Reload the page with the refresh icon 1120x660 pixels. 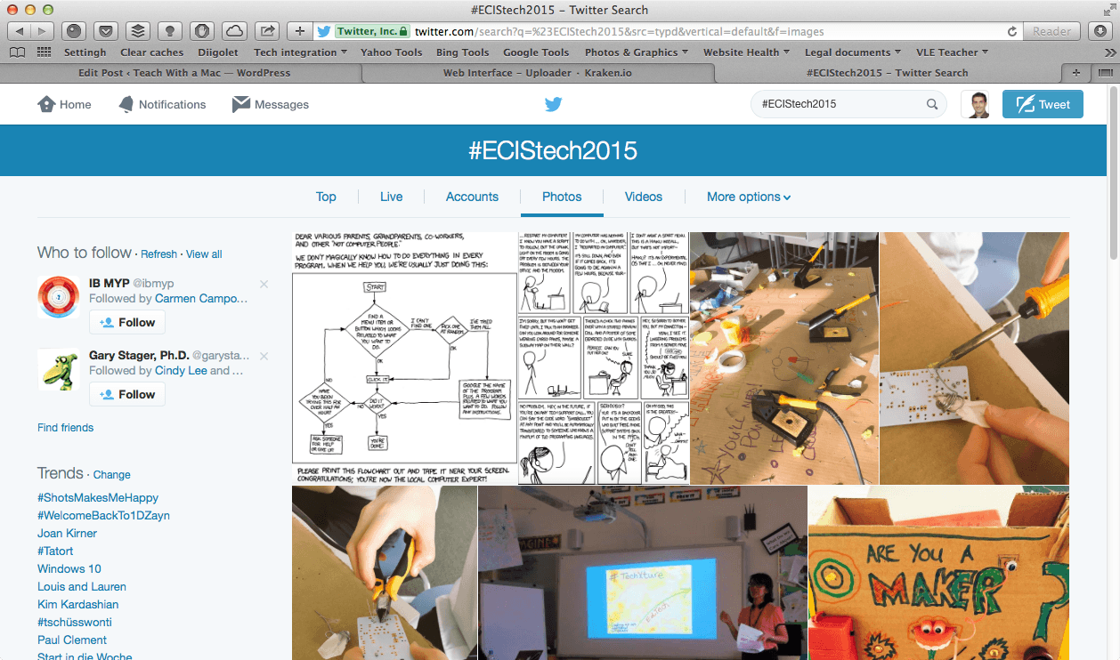tap(1012, 31)
